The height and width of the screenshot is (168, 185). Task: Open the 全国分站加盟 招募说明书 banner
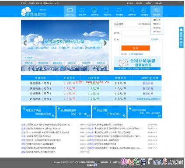click(137, 63)
